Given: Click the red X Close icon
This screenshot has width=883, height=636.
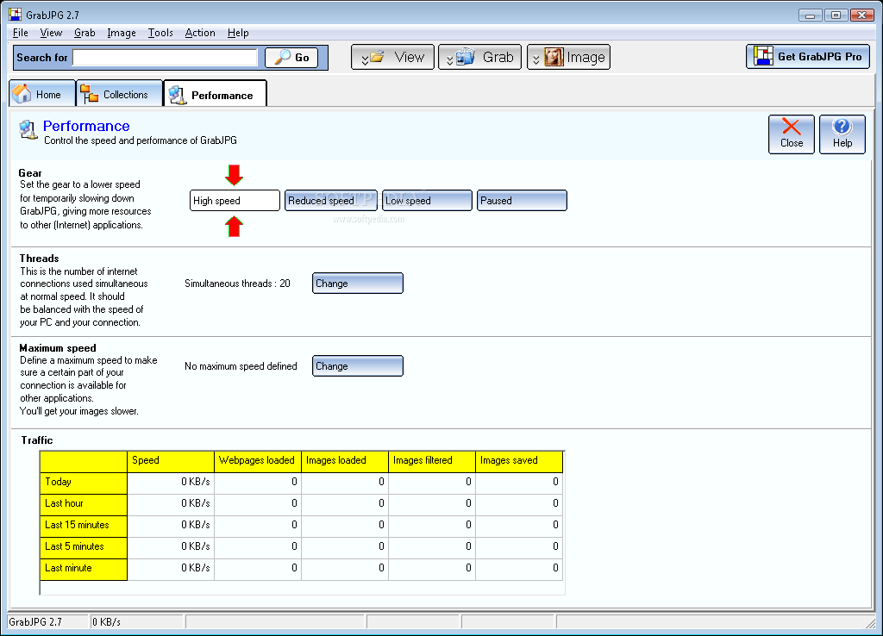Looking at the screenshot, I should pyautogui.click(x=792, y=127).
